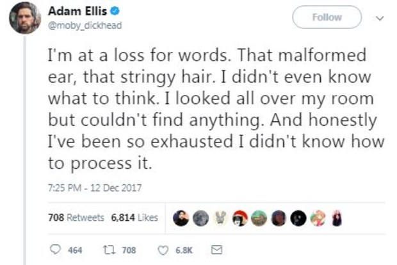Click the blue verified badge
The image size is (397, 265).
(115, 12)
